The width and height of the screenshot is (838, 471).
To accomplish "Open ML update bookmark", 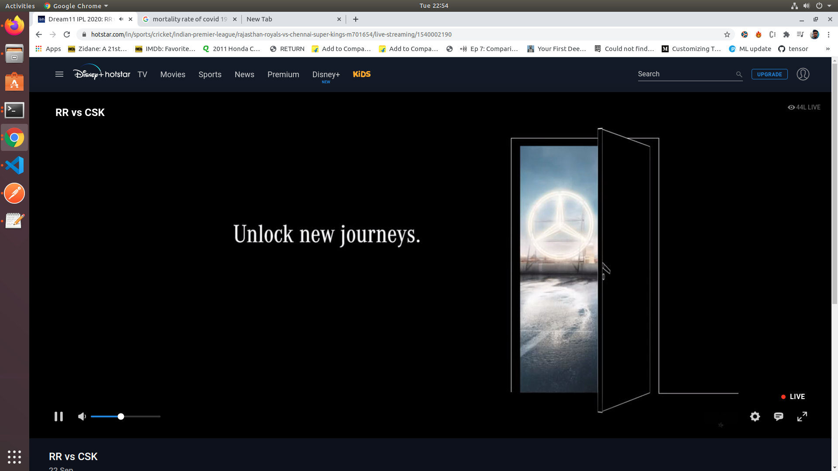I will pos(750,49).
